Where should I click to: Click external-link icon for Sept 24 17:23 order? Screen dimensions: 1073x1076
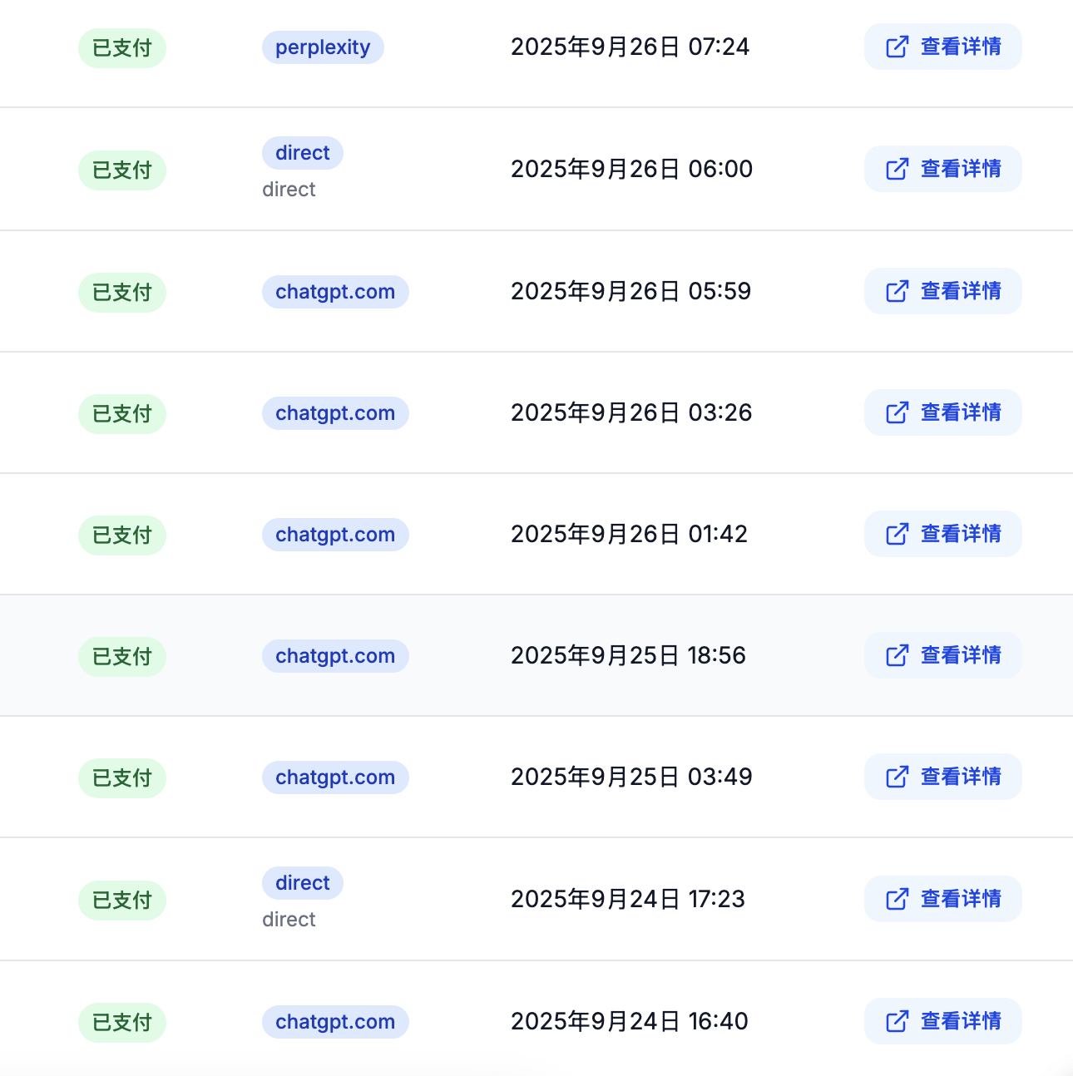897,899
